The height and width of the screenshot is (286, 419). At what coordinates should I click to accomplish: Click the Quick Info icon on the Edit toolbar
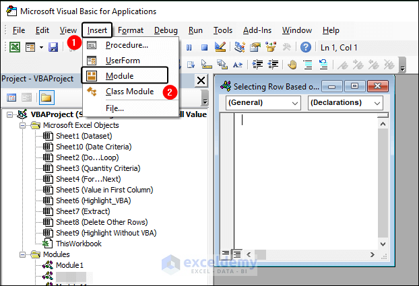pos(206,65)
